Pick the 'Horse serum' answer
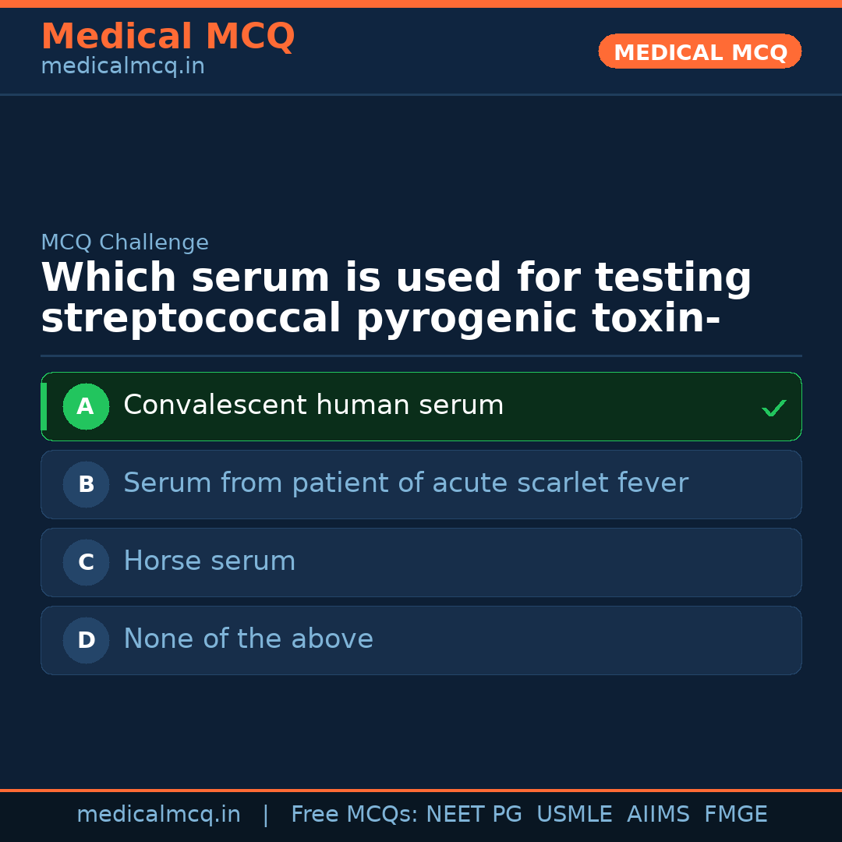Image resolution: width=842 pixels, height=842 pixels. [x=210, y=561]
